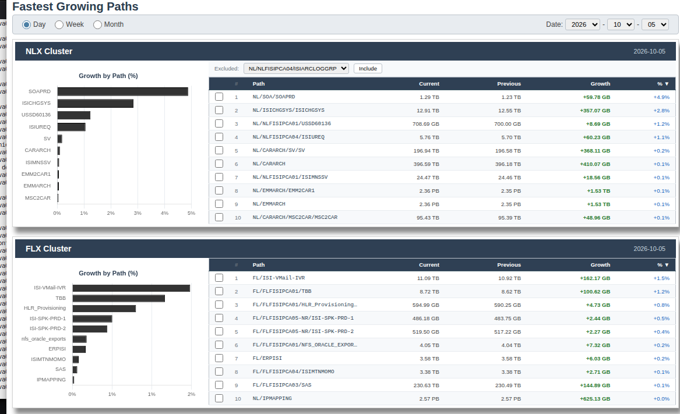Click the path NL/NLFISIPCA01/ISIMNSSV
Image resolution: width=680 pixels, height=414 pixels.
click(x=290, y=178)
